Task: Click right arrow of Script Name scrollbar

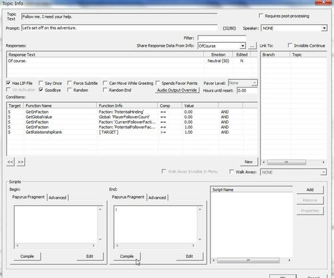Action: (x=289, y=260)
